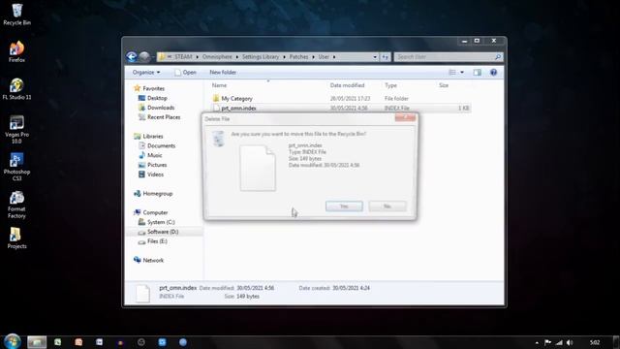
Task: Select STEAM in the address breadcrumb
Action: pos(183,57)
